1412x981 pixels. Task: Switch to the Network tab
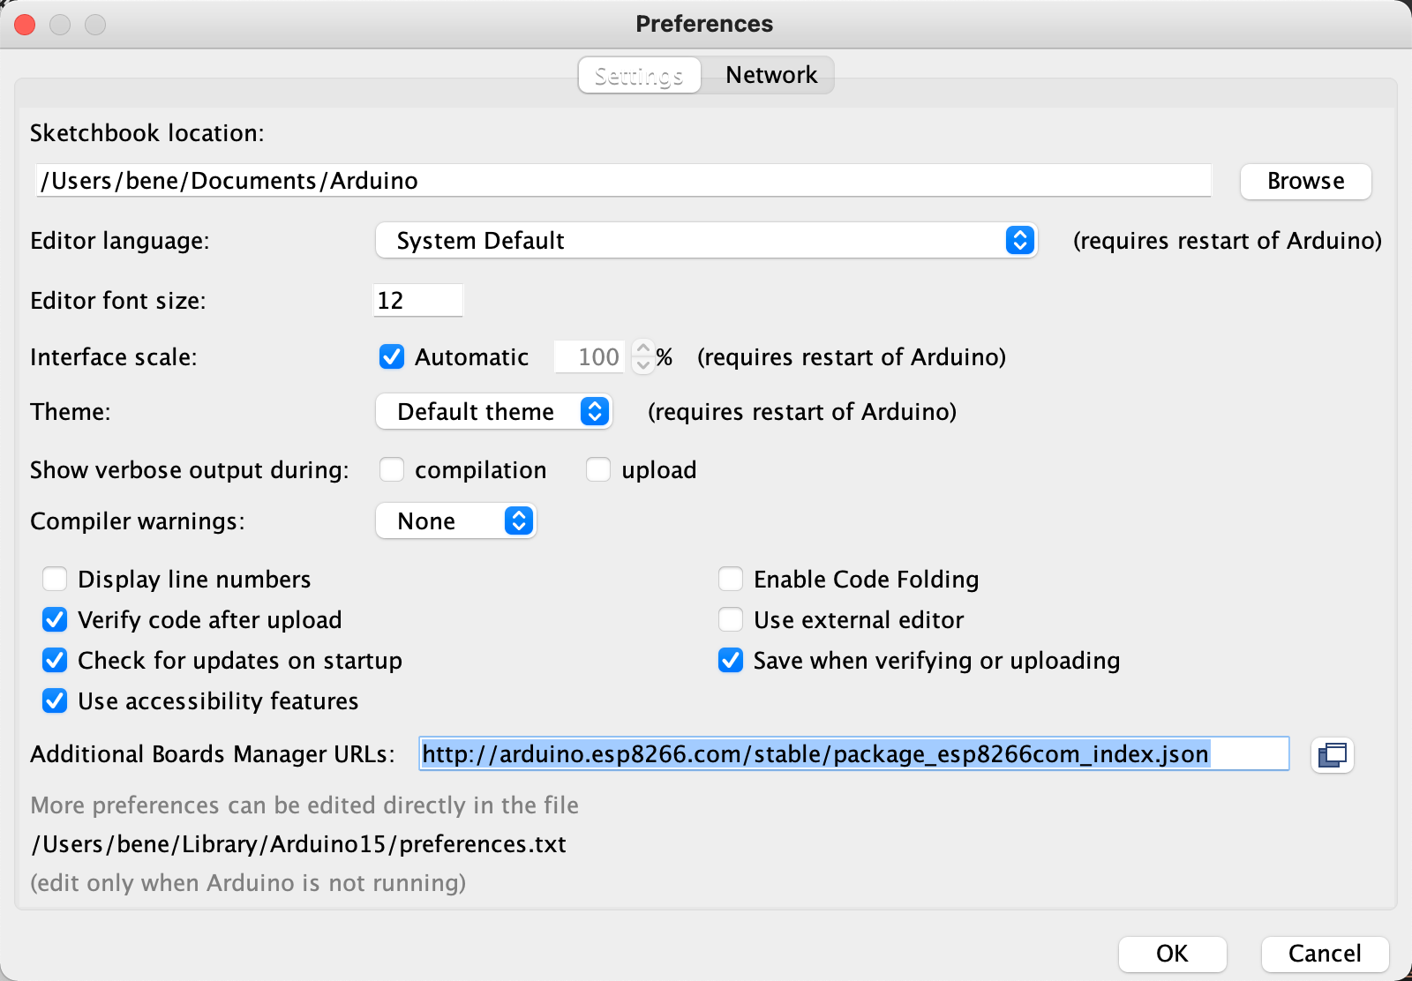point(770,76)
